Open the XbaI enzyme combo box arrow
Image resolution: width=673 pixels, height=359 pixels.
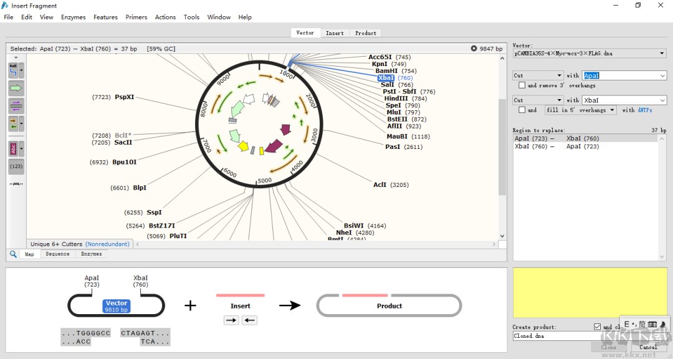[662, 100]
